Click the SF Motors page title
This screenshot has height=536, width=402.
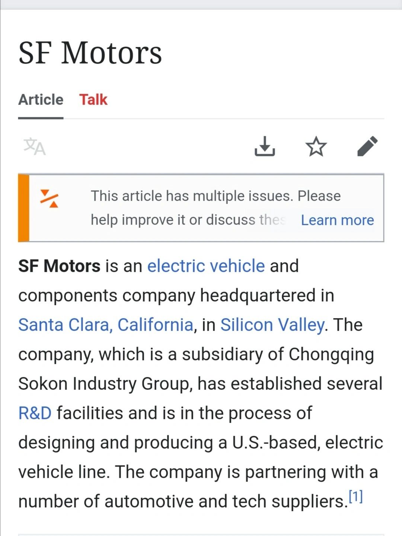tap(90, 53)
